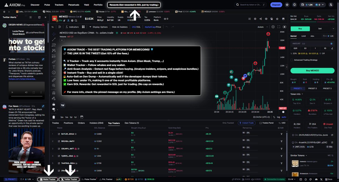
Task: Click the favorites star in top bar
Action: pos(287,5)
